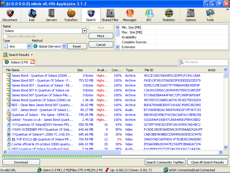Click the Artist column header
This screenshot has height=173, width=230.
coord(214,70)
